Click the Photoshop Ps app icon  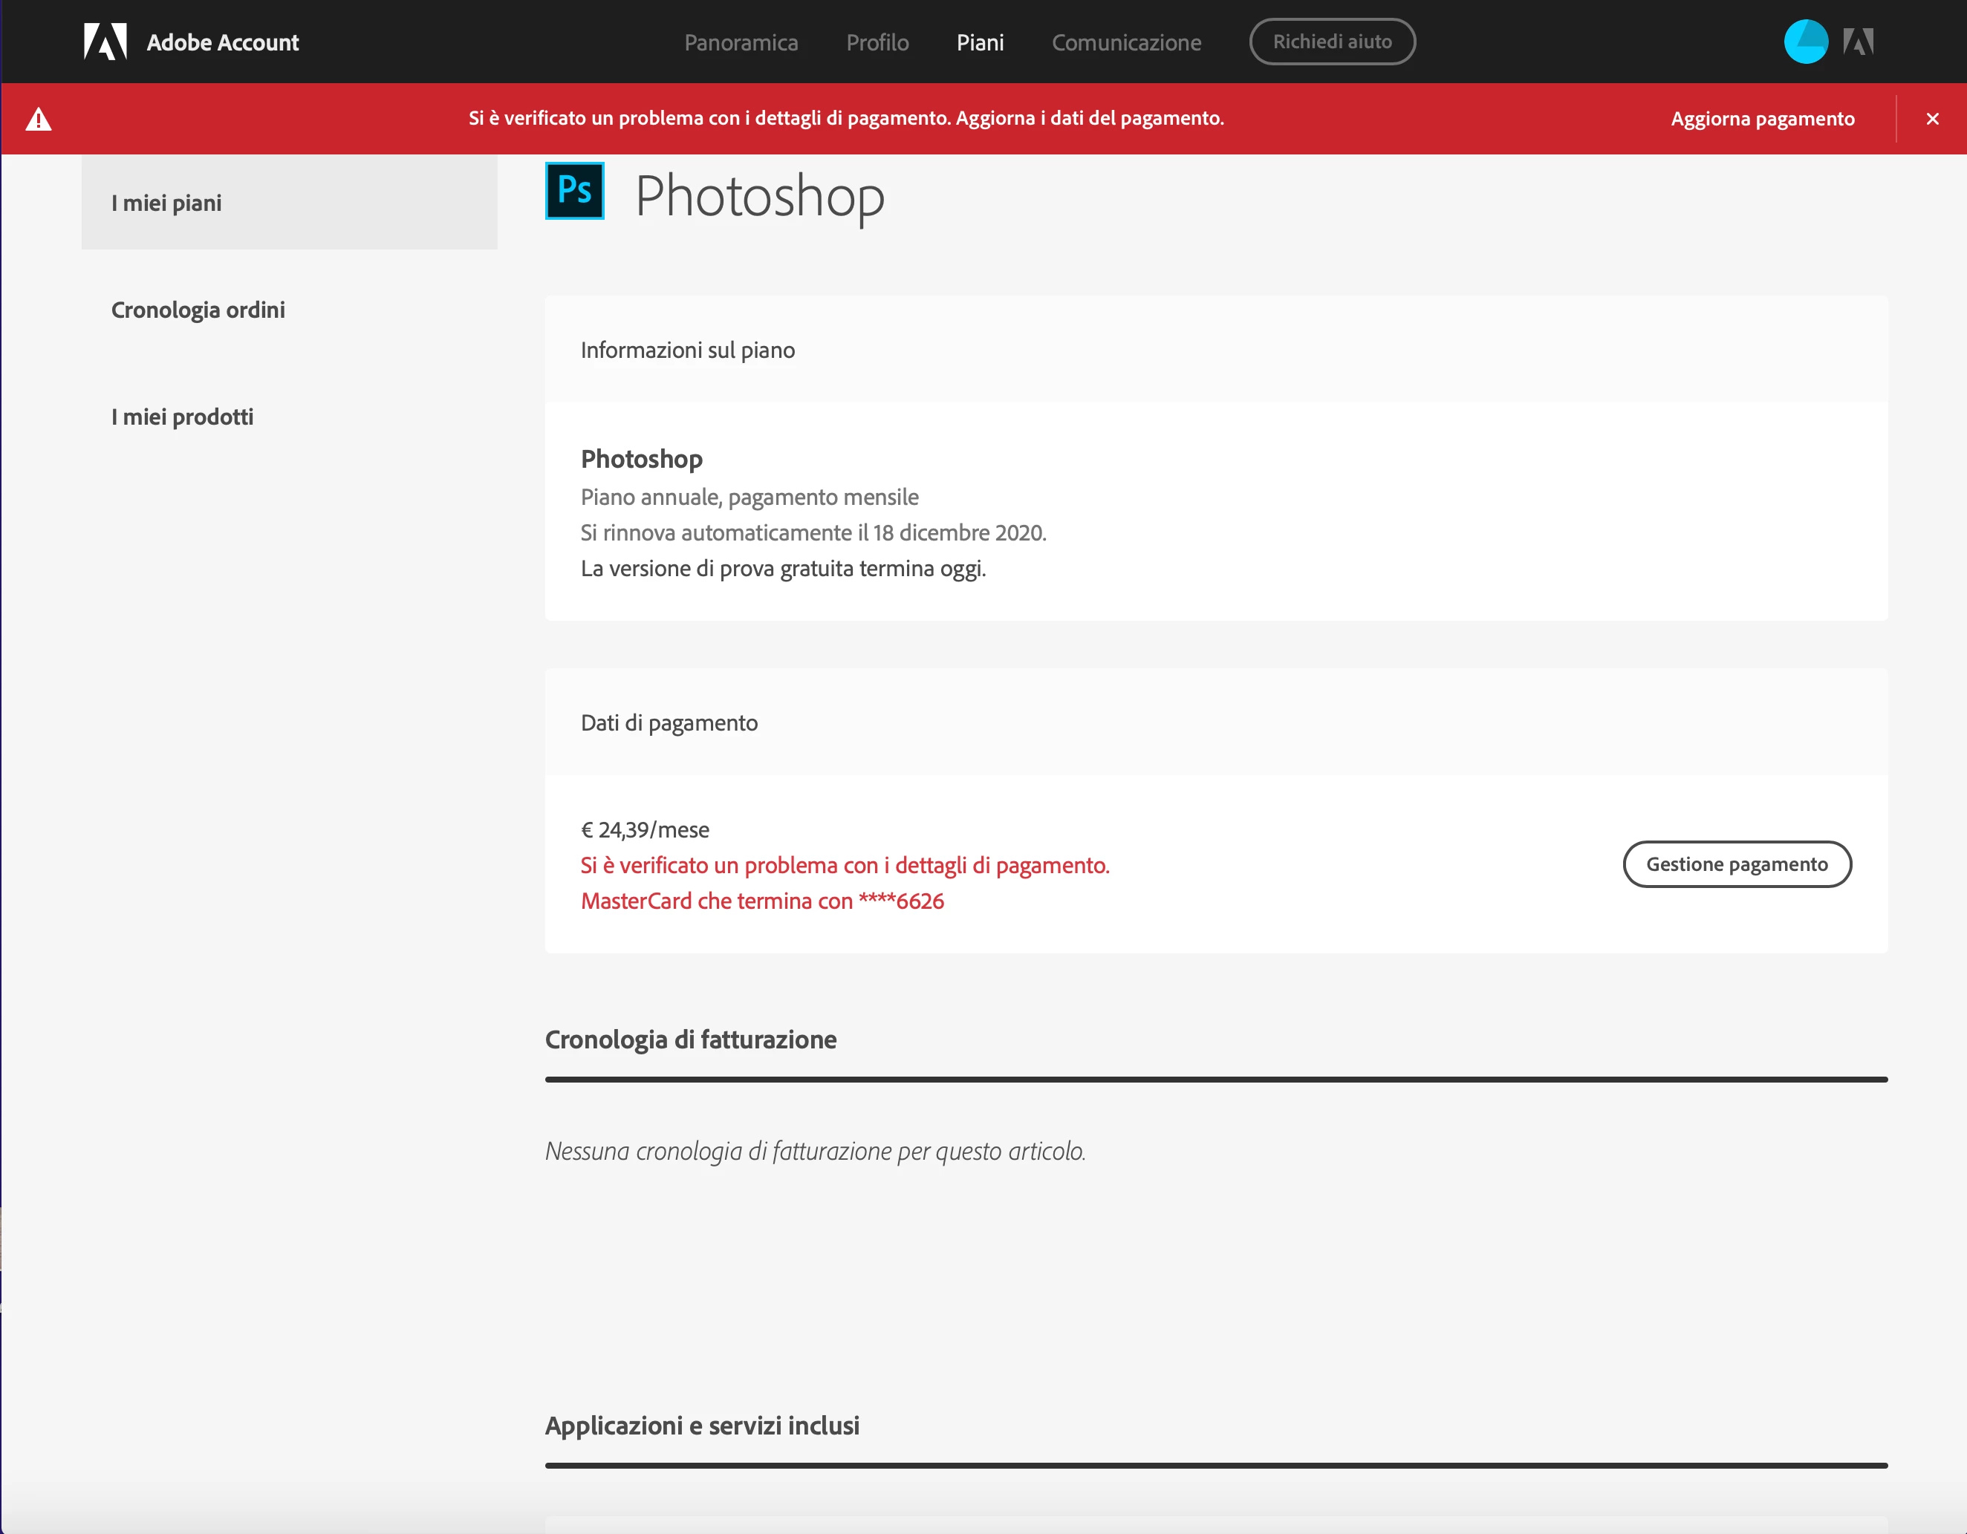[x=575, y=191]
